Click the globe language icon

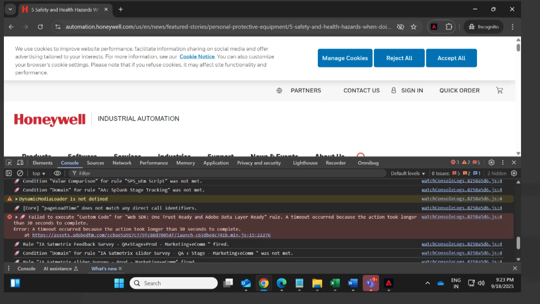pos(279,90)
